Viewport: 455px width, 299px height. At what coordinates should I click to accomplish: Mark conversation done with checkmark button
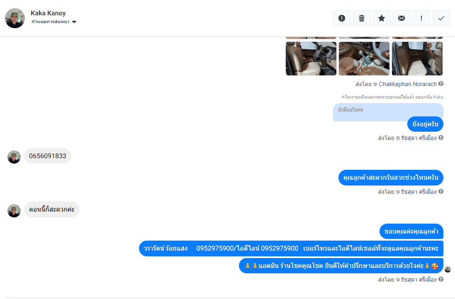(x=441, y=18)
